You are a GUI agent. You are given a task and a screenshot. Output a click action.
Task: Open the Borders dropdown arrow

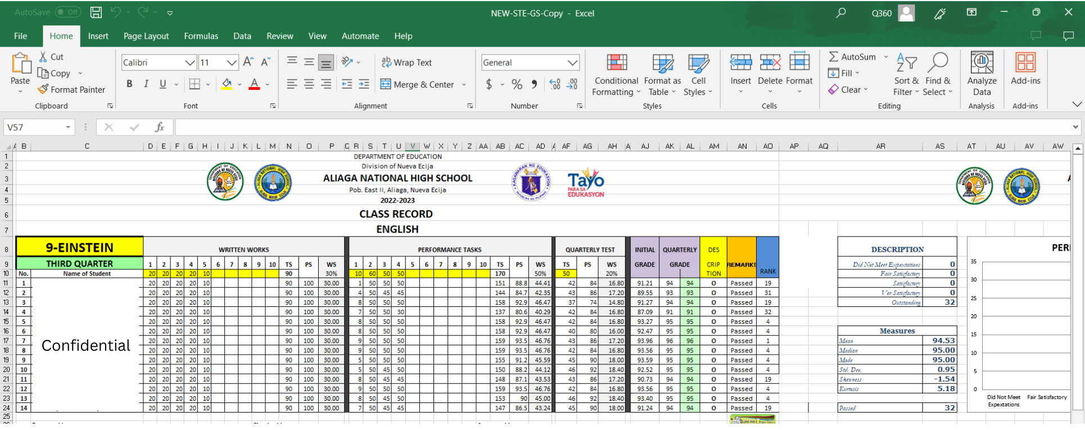coord(208,84)
